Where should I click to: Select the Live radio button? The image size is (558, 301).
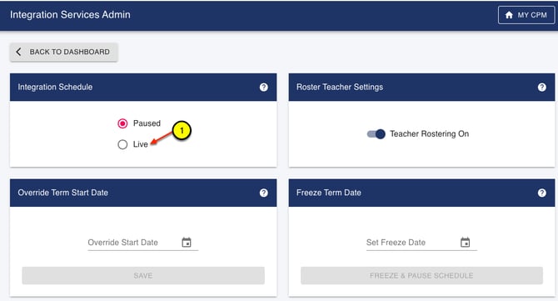122,144
